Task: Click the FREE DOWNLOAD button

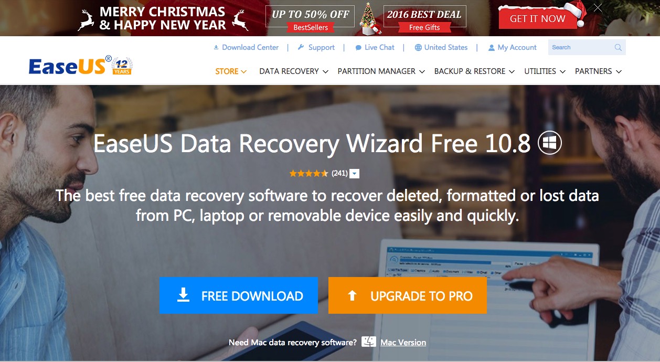Action: [239, 295]
